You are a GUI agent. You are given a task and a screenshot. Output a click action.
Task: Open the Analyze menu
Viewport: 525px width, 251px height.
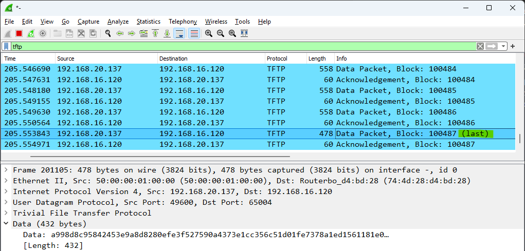(118, 22)
